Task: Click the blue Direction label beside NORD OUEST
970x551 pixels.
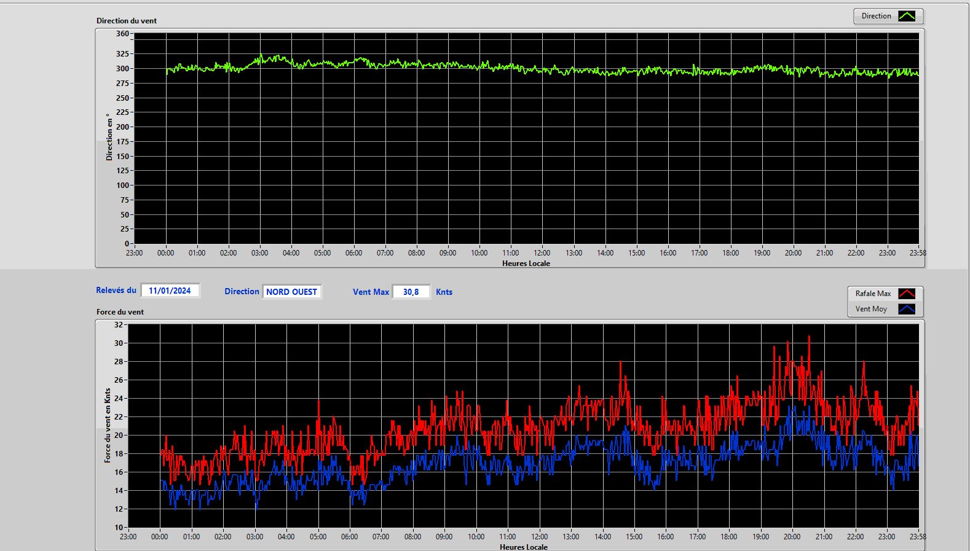Action: [x=242, y=291]
